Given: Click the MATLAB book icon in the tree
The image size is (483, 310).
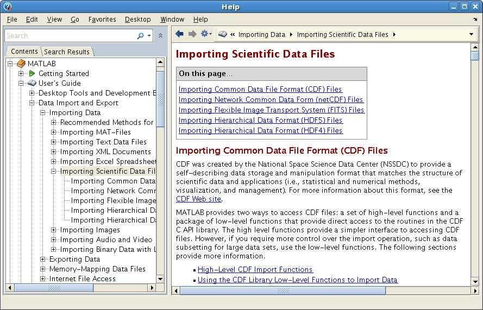Looking at the screenshot, I should [21, 64].
